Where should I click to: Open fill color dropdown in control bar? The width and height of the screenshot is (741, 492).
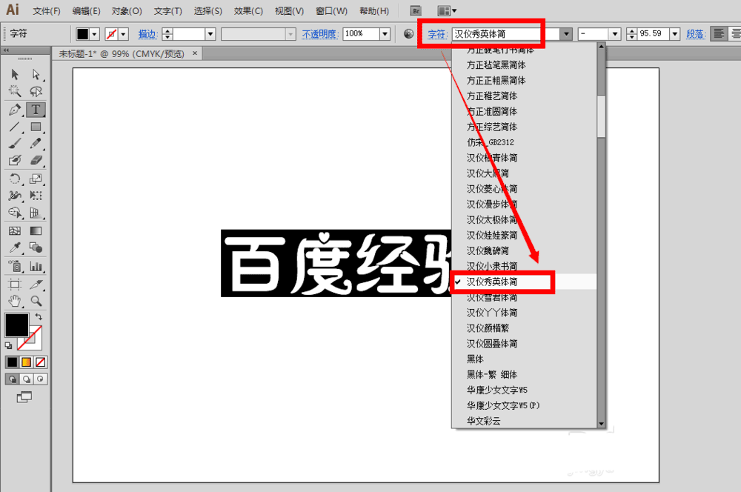(x=95, y=34)
